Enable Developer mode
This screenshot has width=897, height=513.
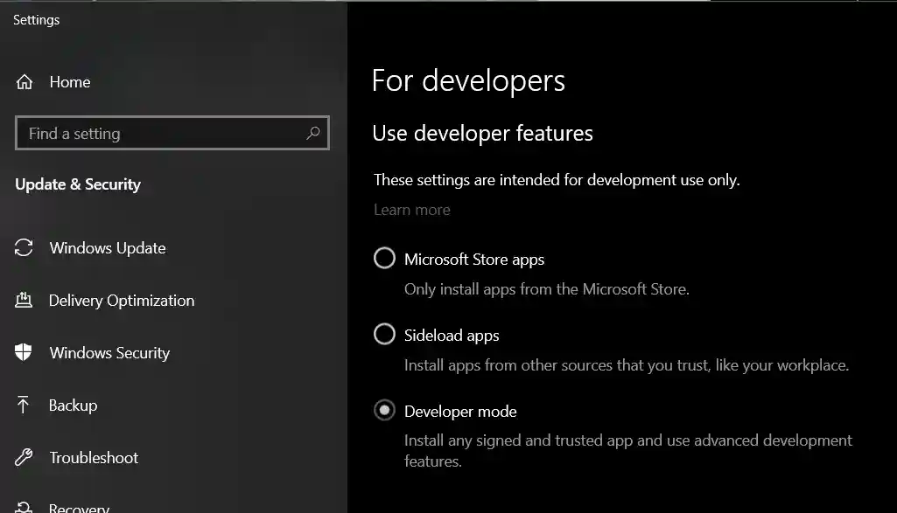pos(384,411)
